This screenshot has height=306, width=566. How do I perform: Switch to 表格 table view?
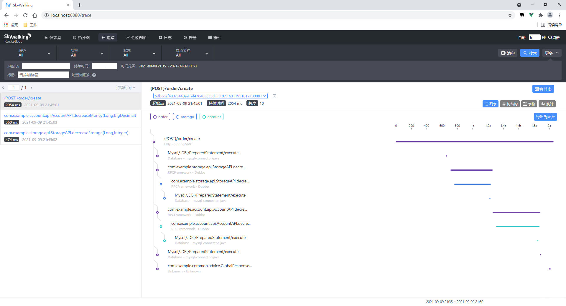point(529,104)
